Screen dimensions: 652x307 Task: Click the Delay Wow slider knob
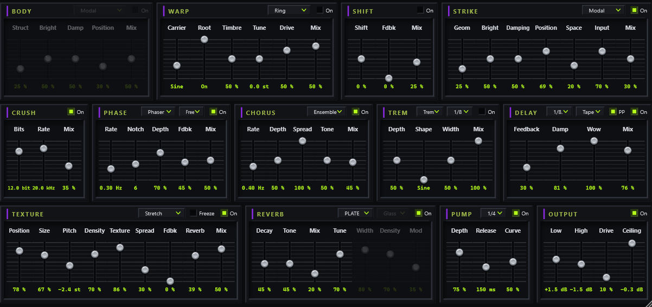tap(594, 141)
